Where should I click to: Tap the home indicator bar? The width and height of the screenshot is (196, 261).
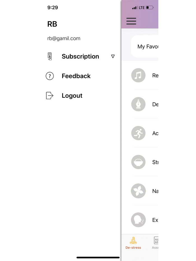98,257
